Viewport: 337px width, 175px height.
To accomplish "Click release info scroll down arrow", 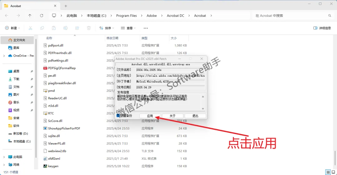I will click(x=203, y=109).
